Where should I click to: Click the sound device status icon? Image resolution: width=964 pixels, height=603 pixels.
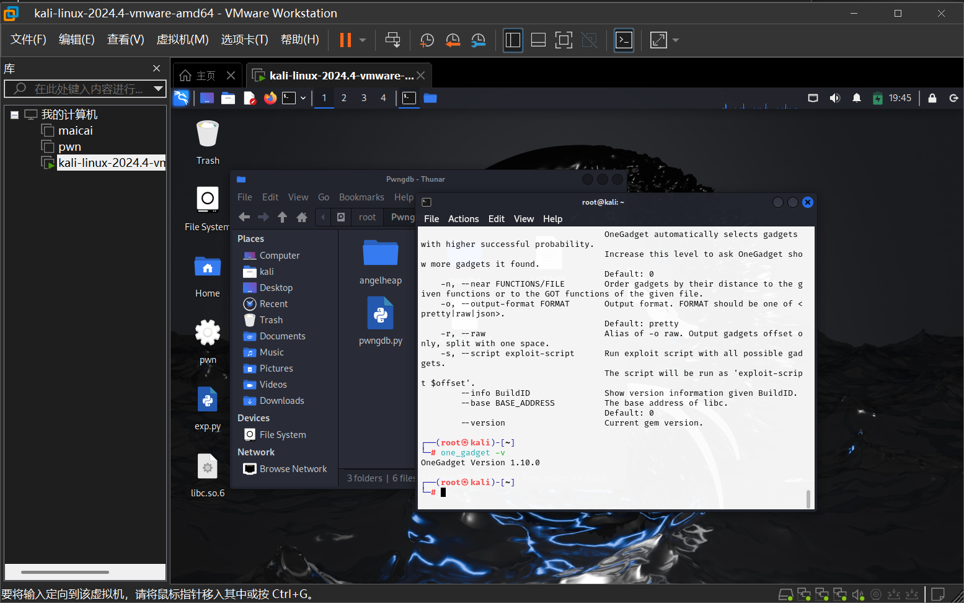pos(858,594)
